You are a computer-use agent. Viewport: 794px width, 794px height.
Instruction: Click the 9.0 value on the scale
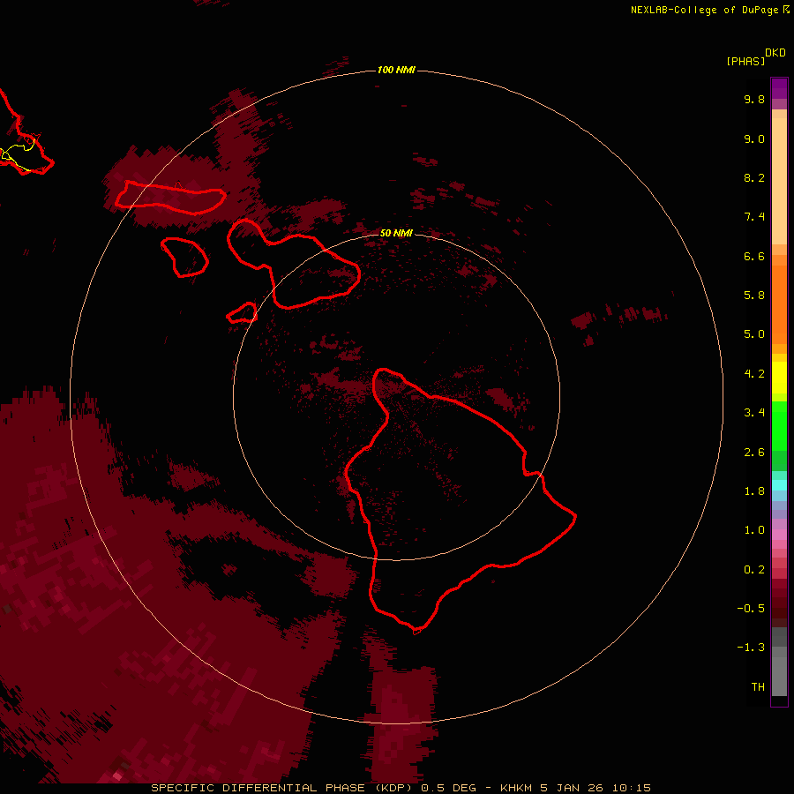754,139
